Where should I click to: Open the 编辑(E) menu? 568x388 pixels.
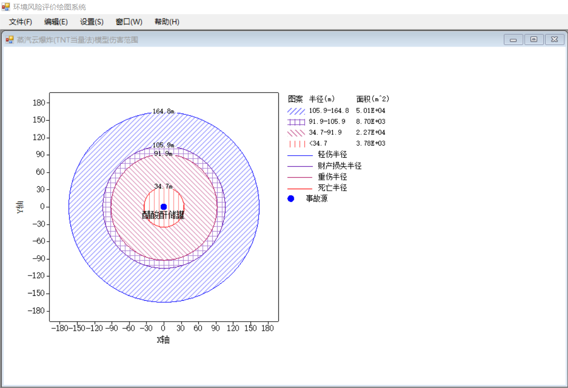56,22
